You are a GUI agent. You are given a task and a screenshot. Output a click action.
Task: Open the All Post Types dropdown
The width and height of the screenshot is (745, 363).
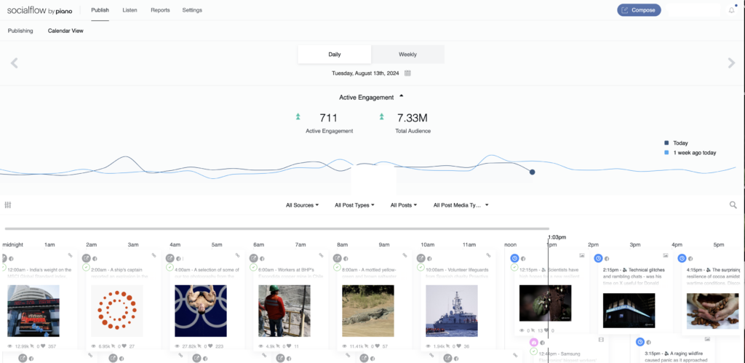coord(354,205)
